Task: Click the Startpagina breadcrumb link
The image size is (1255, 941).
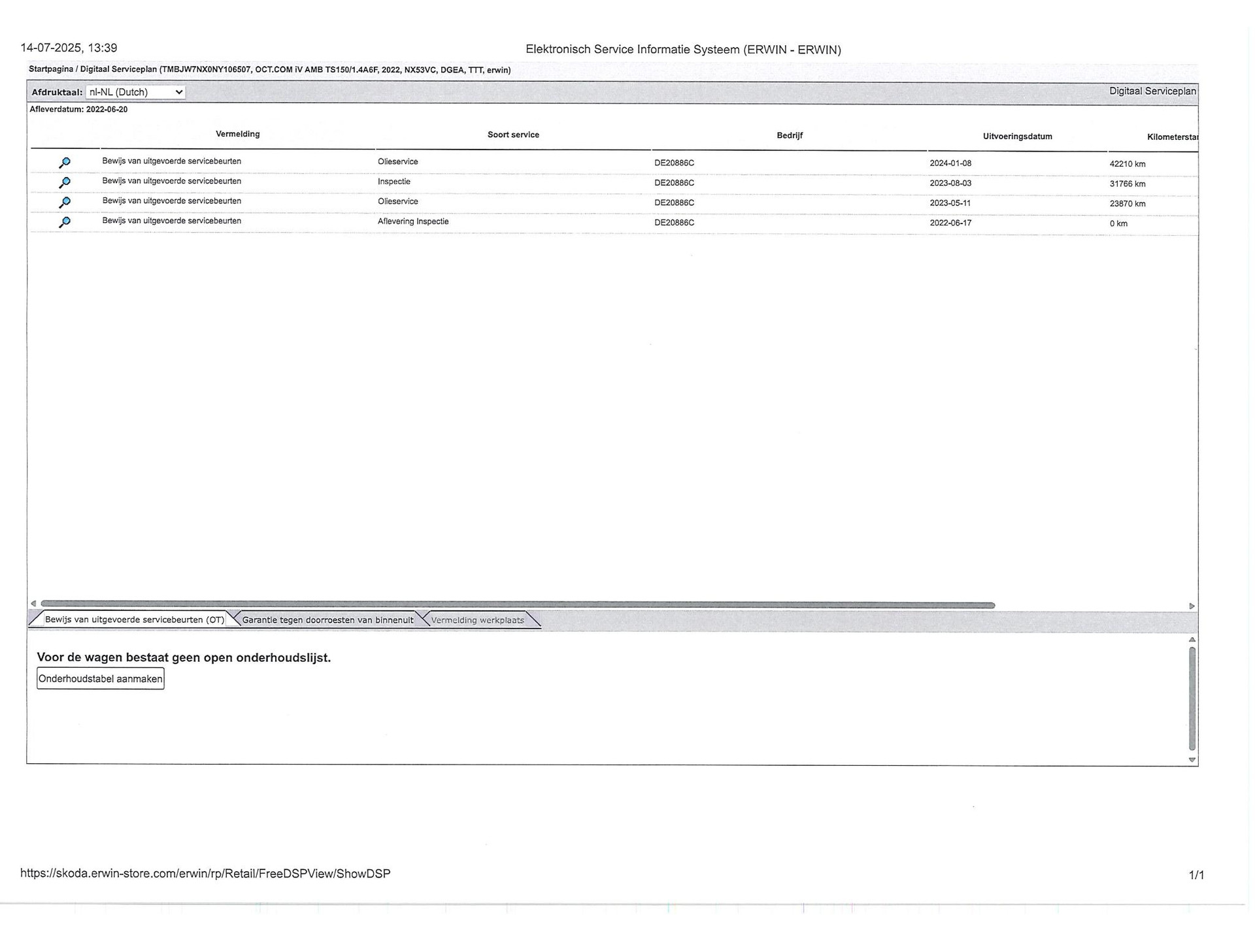Action: (51, 69)
